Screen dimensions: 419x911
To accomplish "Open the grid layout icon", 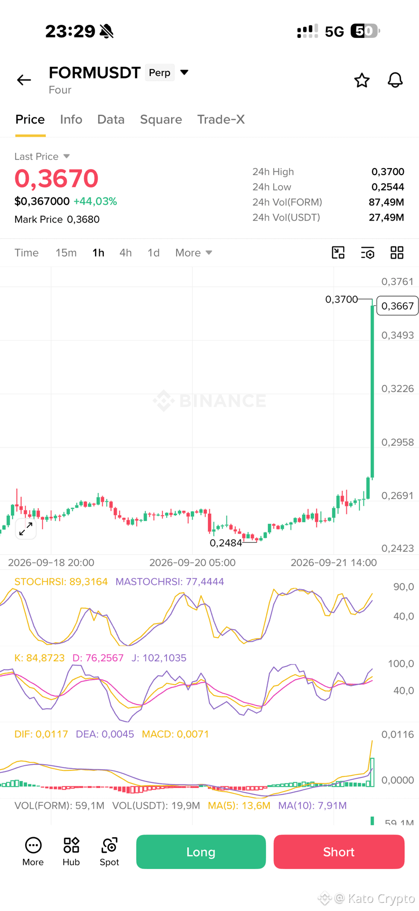I will coord(397,253).
